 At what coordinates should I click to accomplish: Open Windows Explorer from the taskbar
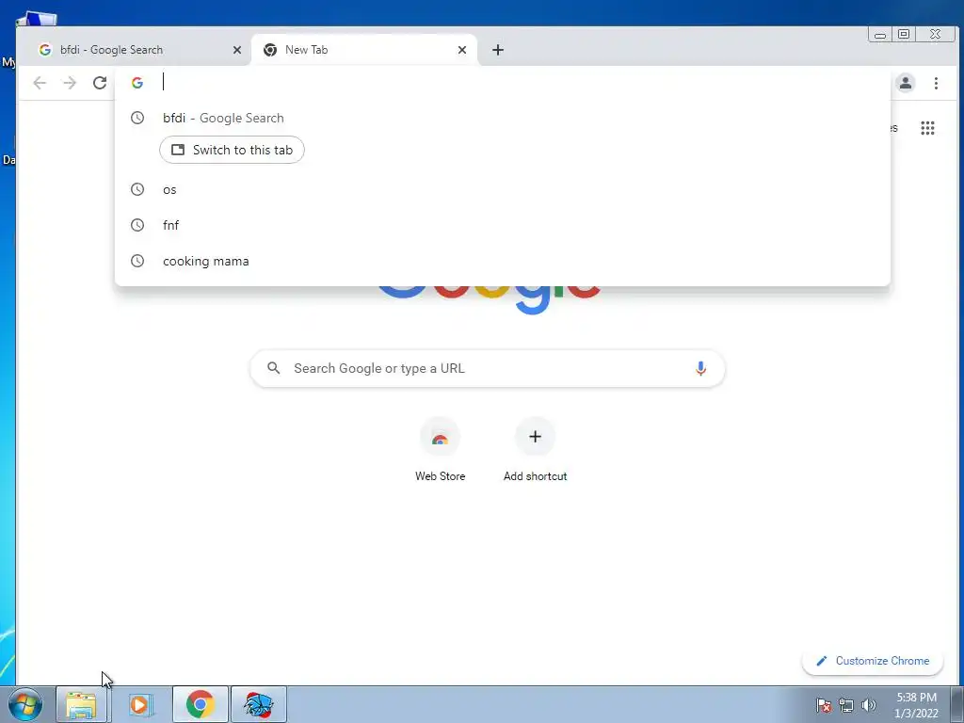pos(82,704)
